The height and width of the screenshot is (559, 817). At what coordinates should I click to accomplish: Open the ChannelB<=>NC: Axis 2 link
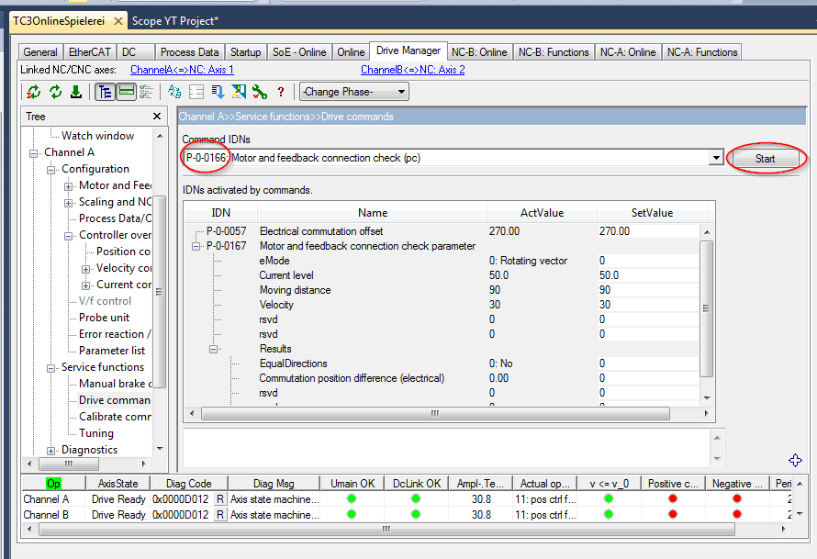click(x=413, y=70)
